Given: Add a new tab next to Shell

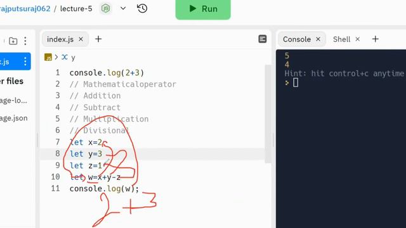Looking at the screenshot, I should pos(376,39).
